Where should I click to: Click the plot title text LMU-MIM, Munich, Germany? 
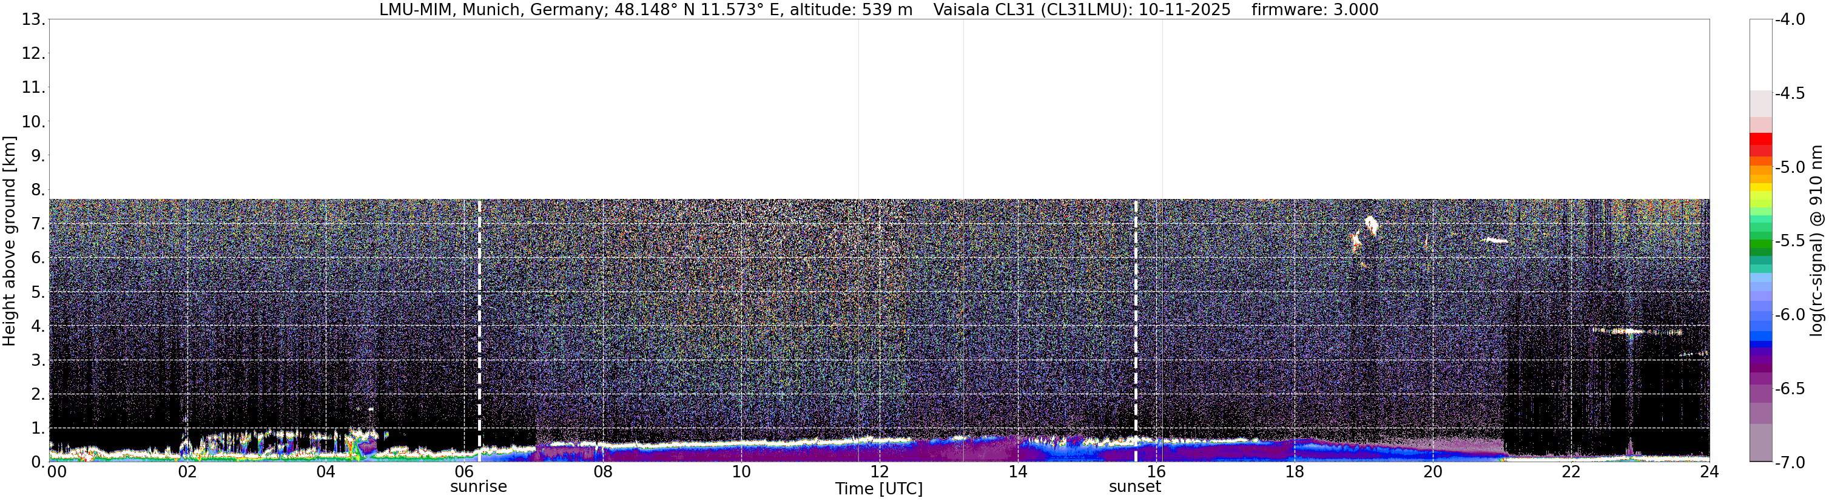[x=491, y=10]
